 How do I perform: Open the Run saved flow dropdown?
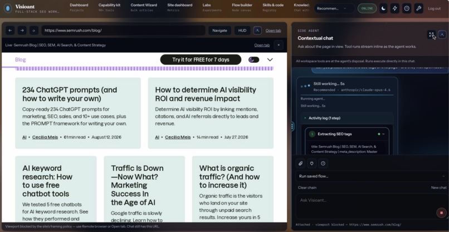(x=372, y=176)
